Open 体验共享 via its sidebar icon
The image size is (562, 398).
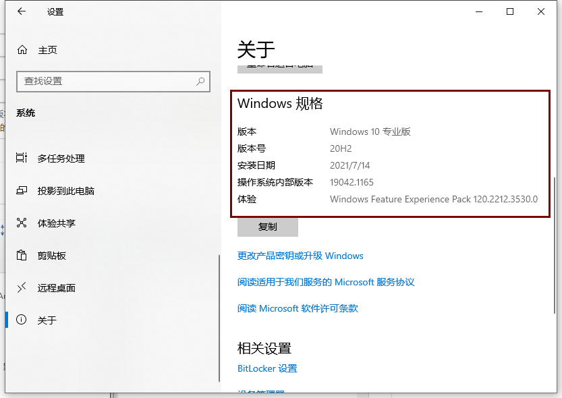point(22,223)
